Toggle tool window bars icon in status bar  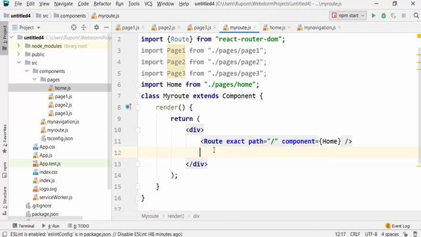[x=5, y=234]
